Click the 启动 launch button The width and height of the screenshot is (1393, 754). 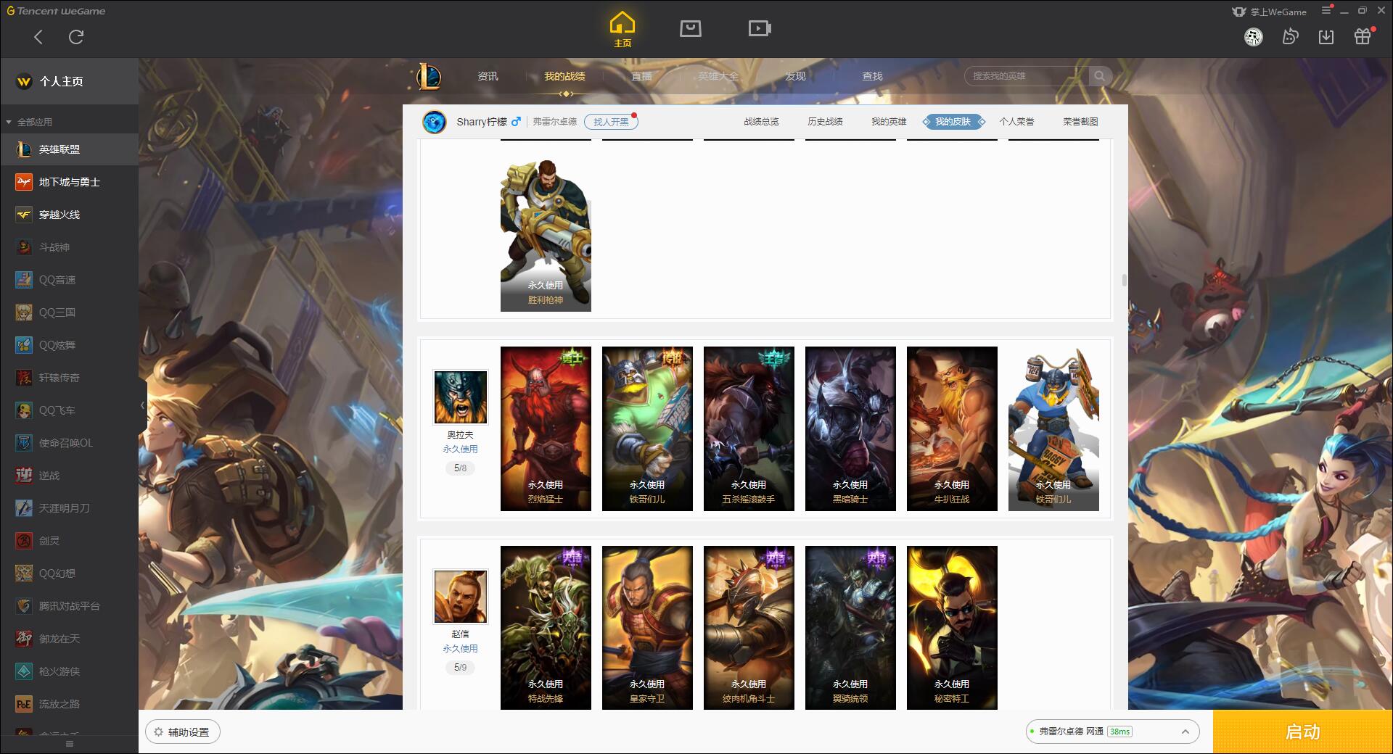[1302, 732]
